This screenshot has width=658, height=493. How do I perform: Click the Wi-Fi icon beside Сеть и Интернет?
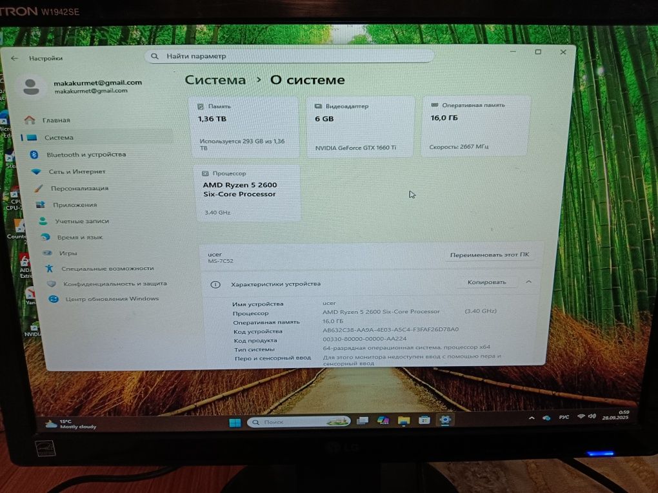(x=36, y=172)
